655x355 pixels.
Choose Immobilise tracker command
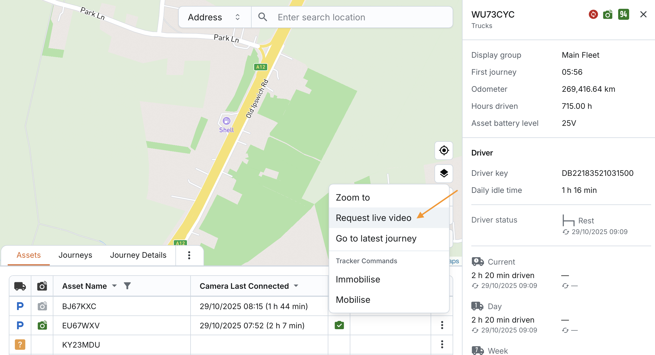pos(358,279)
